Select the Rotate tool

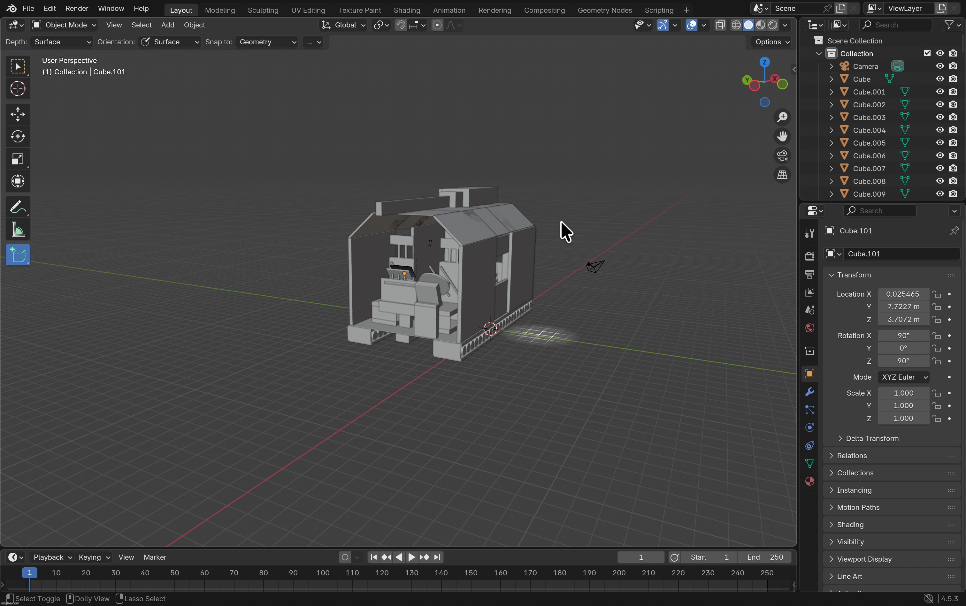click(x=18, y=137)
